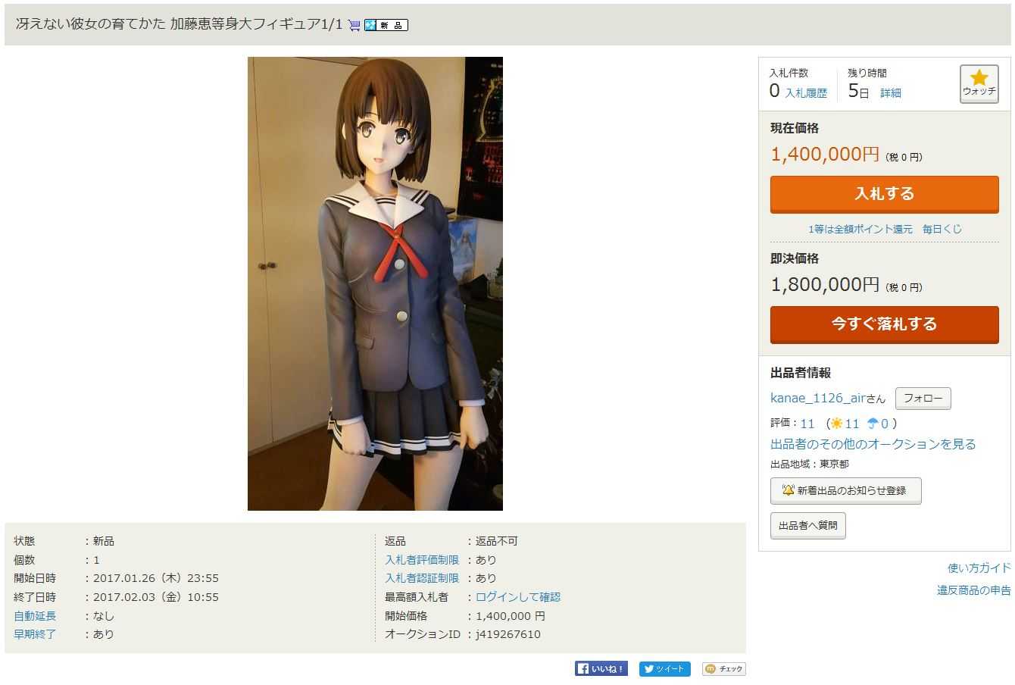Ask seller a question 出品者へ質問
The image size is (1015, 685).
point(807,525)
